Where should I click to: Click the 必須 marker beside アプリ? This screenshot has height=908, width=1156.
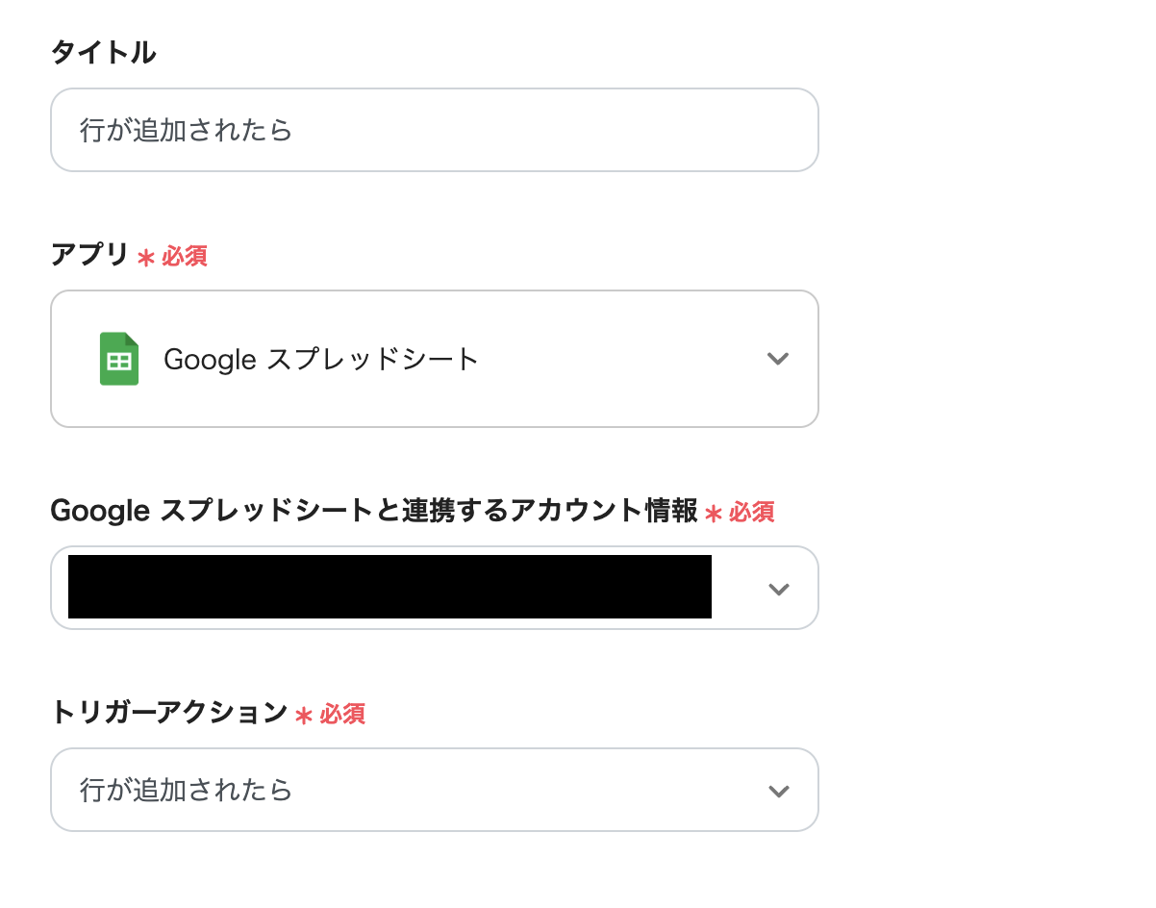pyautogui.click(x=185, y=257)
